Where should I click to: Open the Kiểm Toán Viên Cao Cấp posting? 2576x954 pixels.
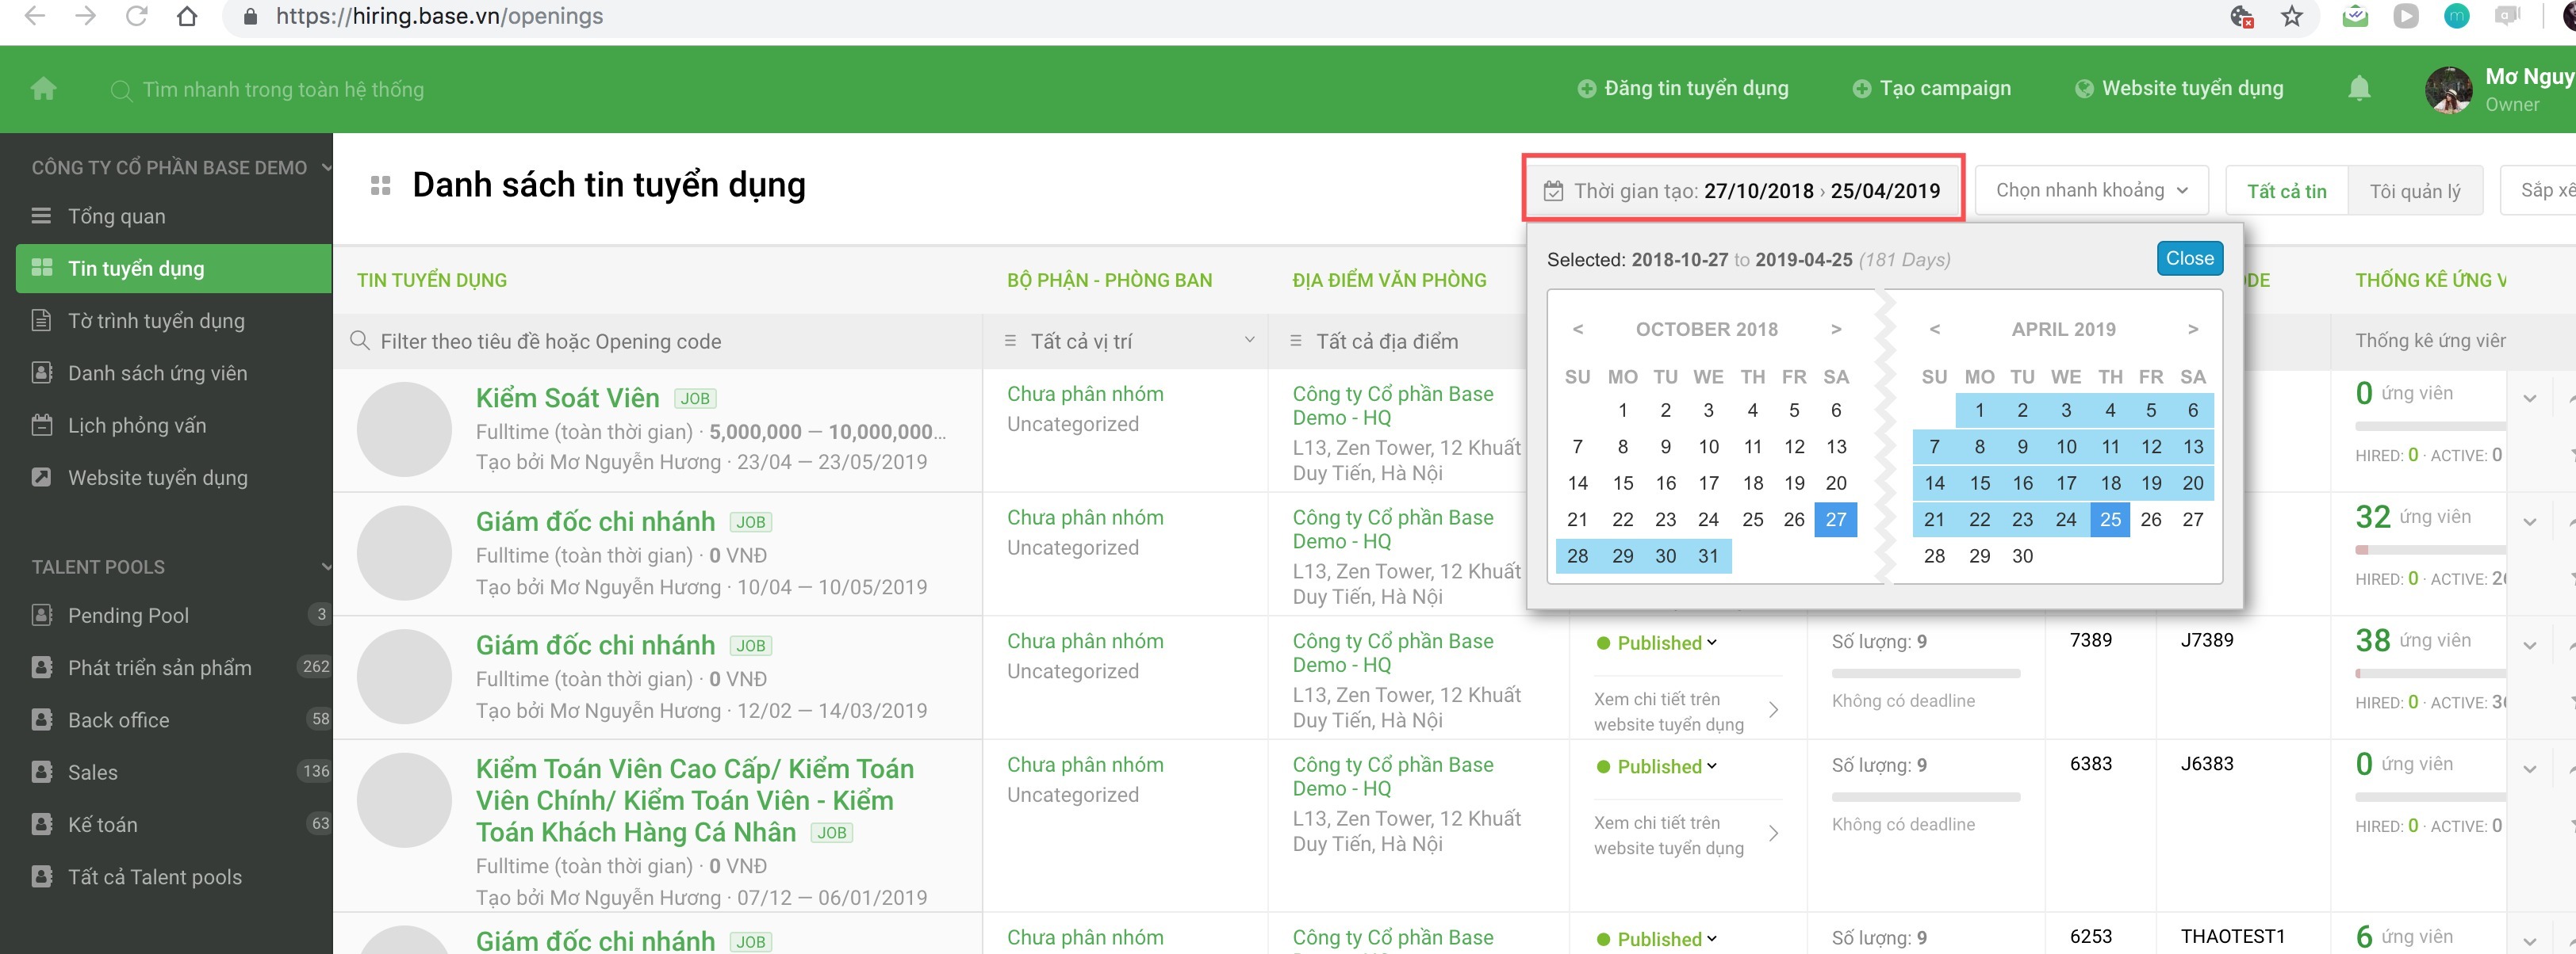[x=694, y=800]
